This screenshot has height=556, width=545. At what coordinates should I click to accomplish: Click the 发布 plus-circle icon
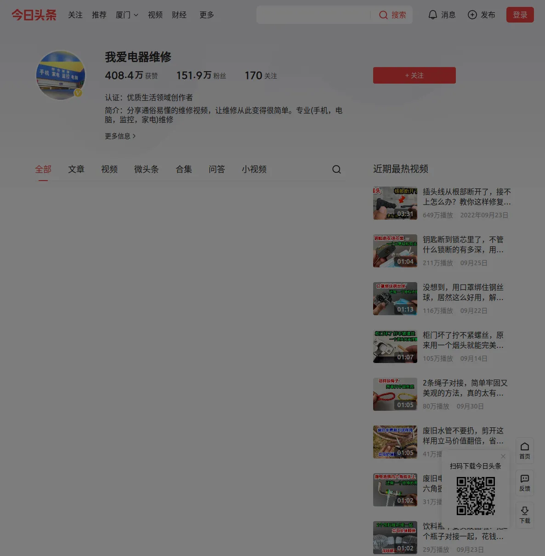coord(472,15)
